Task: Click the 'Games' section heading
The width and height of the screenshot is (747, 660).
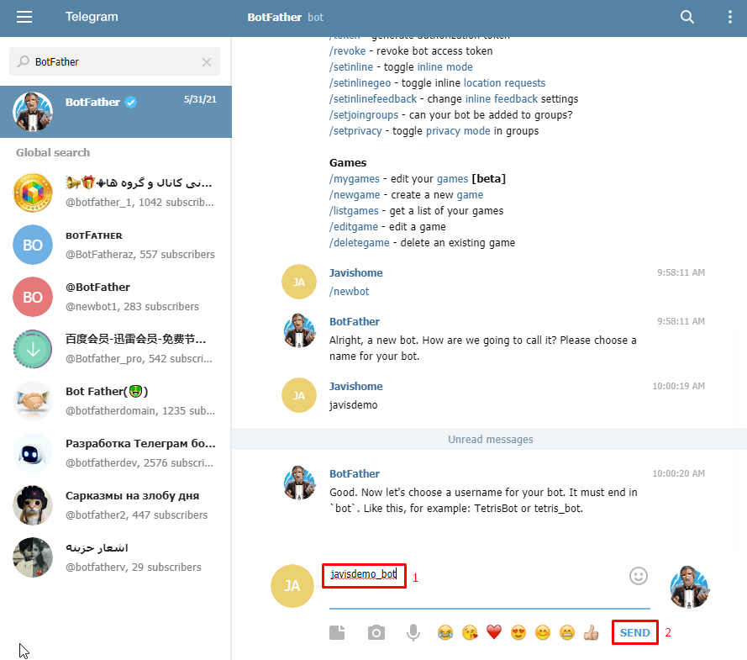Action: click(348, 163)
